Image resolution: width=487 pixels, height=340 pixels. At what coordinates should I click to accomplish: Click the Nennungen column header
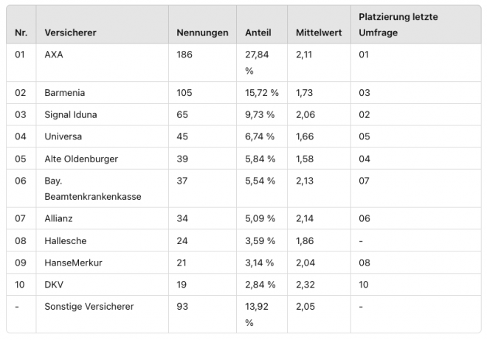pos(202,32)
